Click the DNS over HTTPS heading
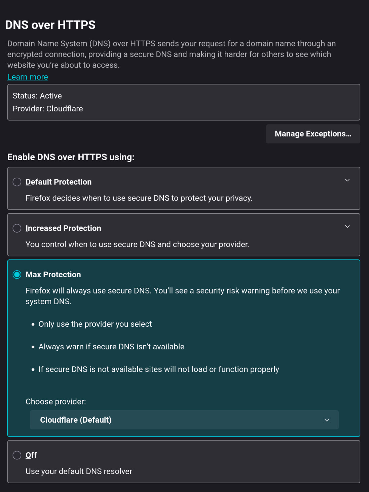This screenshot has width=369, height=492. 50,25
